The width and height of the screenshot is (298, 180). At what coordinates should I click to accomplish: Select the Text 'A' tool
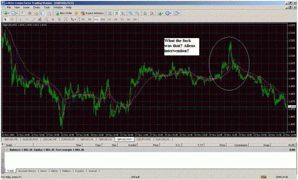(x=53, y=20)
